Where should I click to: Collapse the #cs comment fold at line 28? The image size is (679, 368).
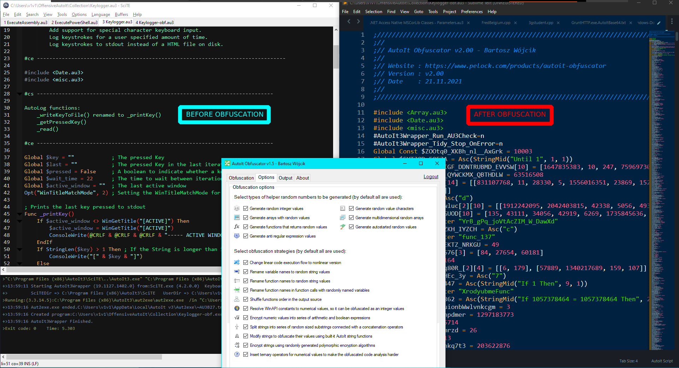point(19,94)
